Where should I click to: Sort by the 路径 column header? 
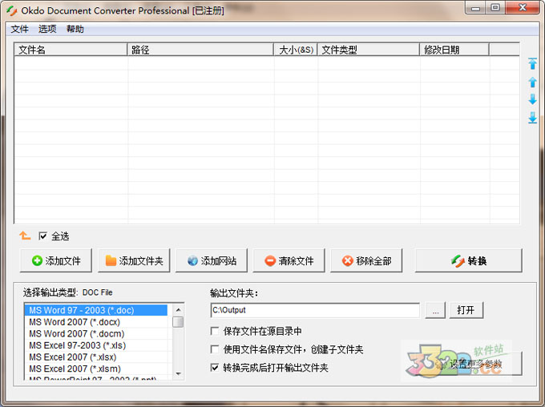pyautogui.click(x=200, y=50)
